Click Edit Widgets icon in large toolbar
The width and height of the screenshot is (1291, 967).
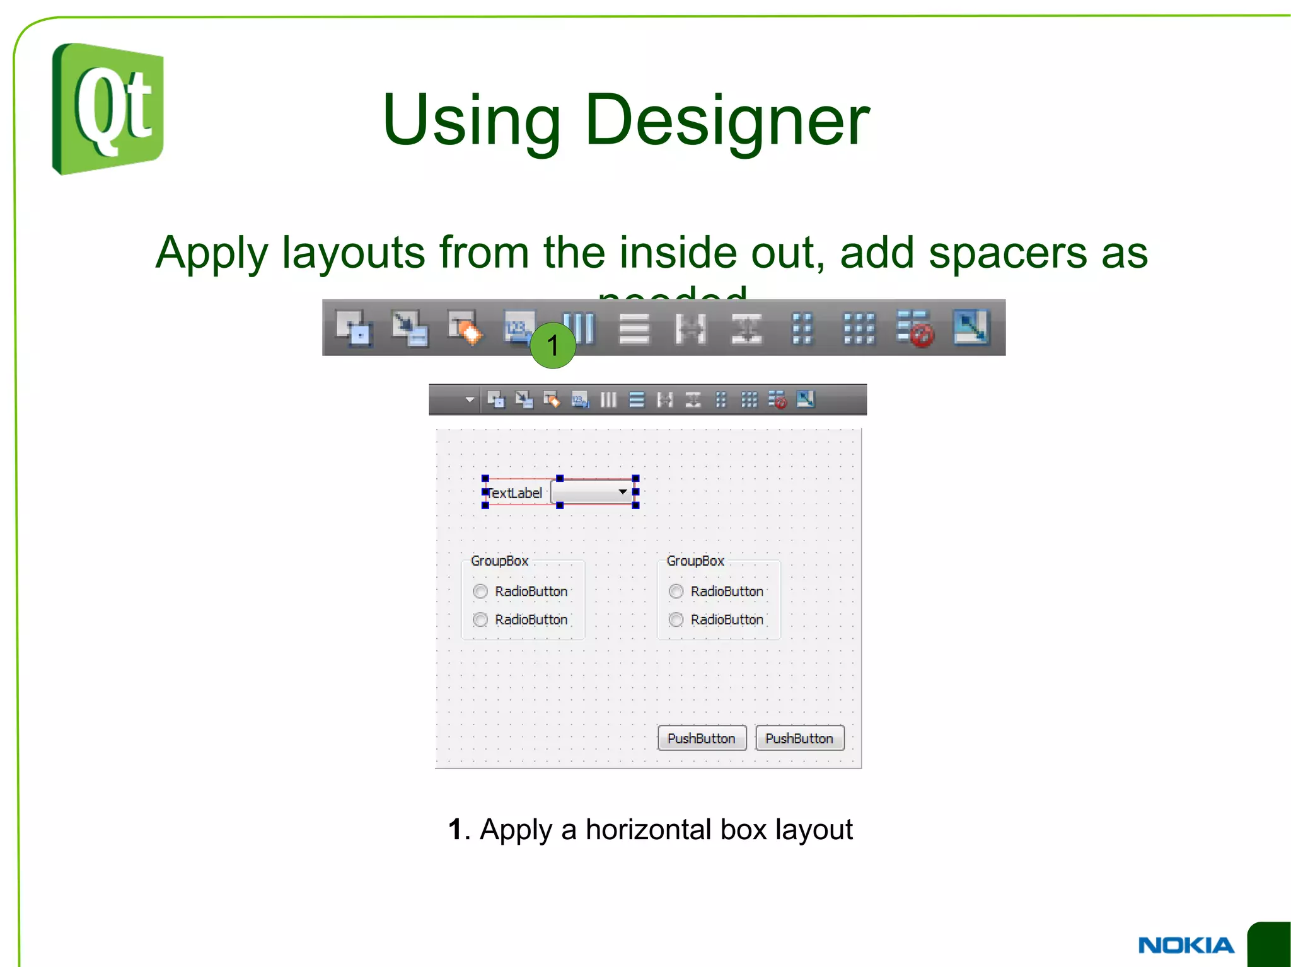[354, 328]
